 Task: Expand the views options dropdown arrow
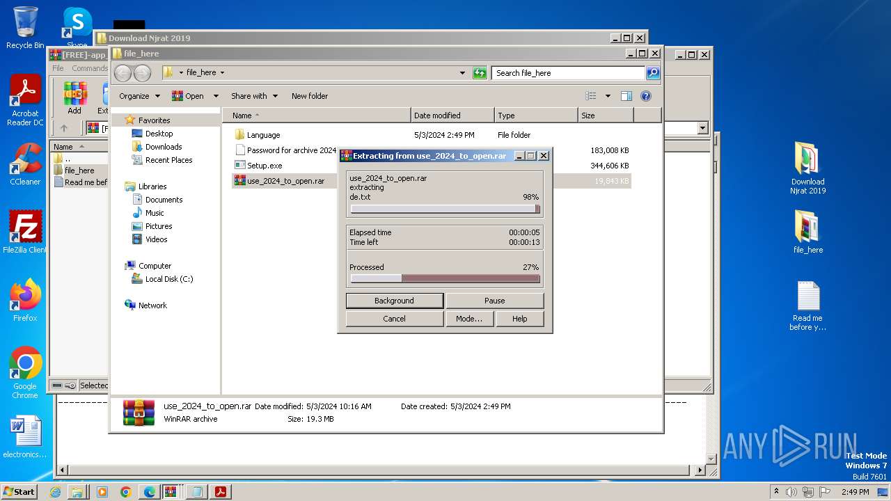(608, 96)
